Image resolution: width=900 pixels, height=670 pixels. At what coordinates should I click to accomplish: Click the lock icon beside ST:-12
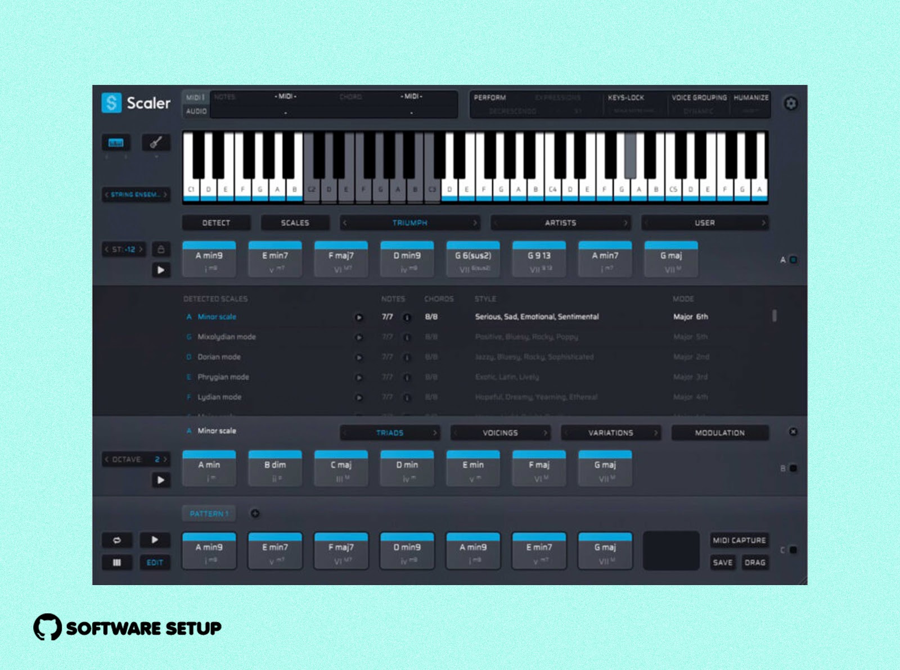pyautogui.click(x=161, y=249)
